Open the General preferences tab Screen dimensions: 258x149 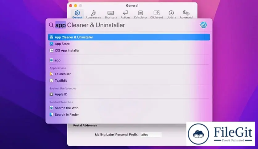point(77,14)
